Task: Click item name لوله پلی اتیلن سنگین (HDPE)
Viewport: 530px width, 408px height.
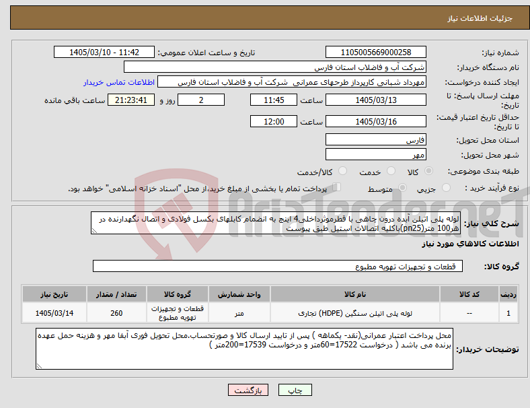Action: pos(354,313)
